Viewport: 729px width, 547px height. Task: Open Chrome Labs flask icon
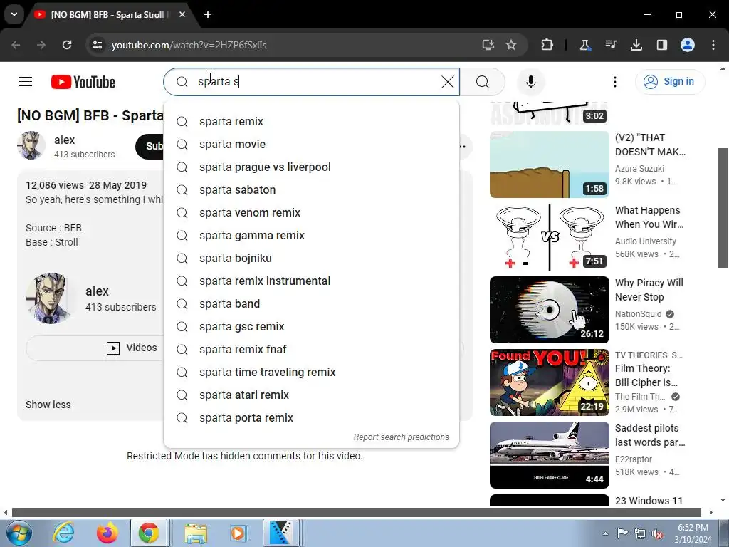coord(585,45)
